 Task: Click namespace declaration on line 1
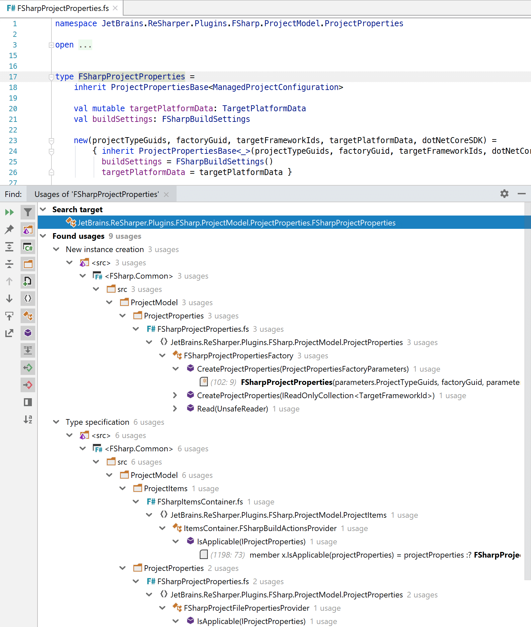(x=229, y=24)
